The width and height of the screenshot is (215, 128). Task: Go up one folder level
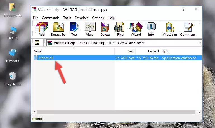[x=37, y=43]
